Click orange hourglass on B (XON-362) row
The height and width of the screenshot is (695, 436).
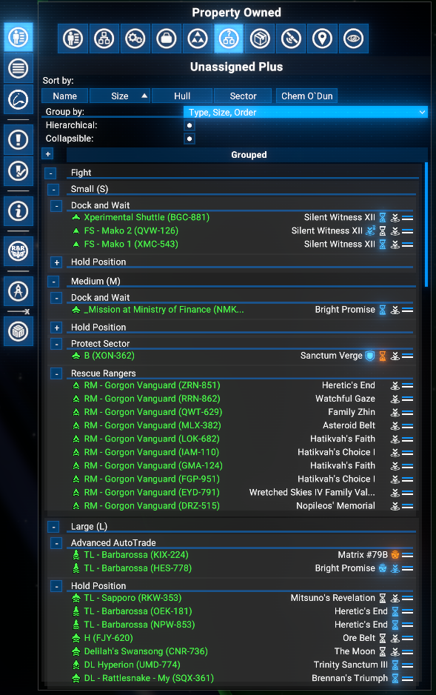coord(383,356)
